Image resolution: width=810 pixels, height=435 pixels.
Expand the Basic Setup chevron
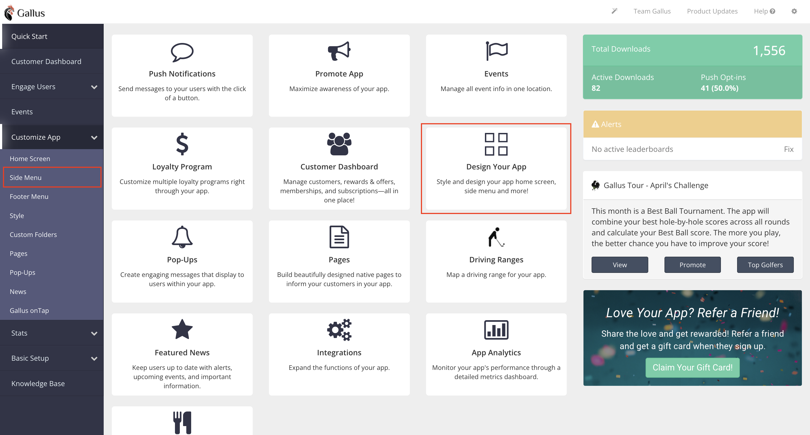point(94,359)
